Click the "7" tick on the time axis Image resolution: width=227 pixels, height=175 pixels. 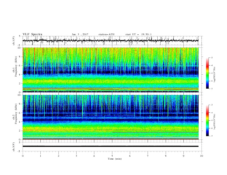pyautogui.click(x=148, y=156)
